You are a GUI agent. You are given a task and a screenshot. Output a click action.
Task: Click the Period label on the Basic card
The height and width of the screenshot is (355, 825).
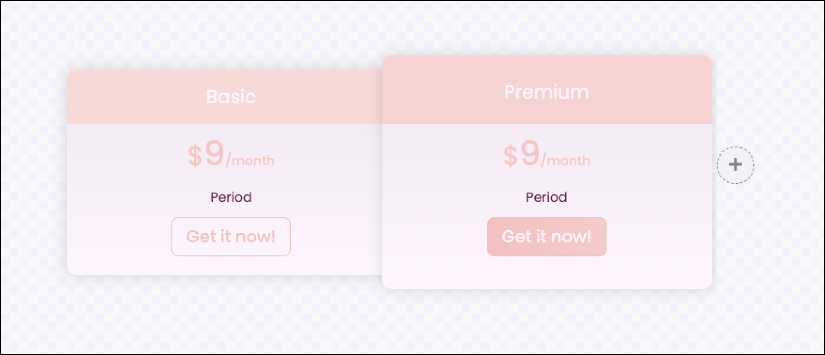(x=231, y=197)
